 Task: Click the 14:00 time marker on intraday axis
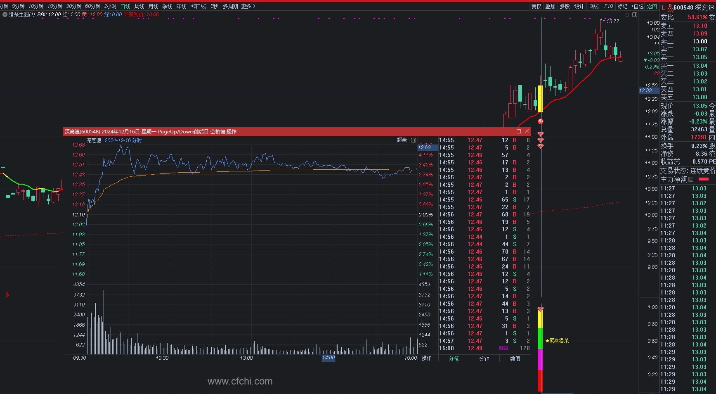pyautogui.click(x=328, y=358)
